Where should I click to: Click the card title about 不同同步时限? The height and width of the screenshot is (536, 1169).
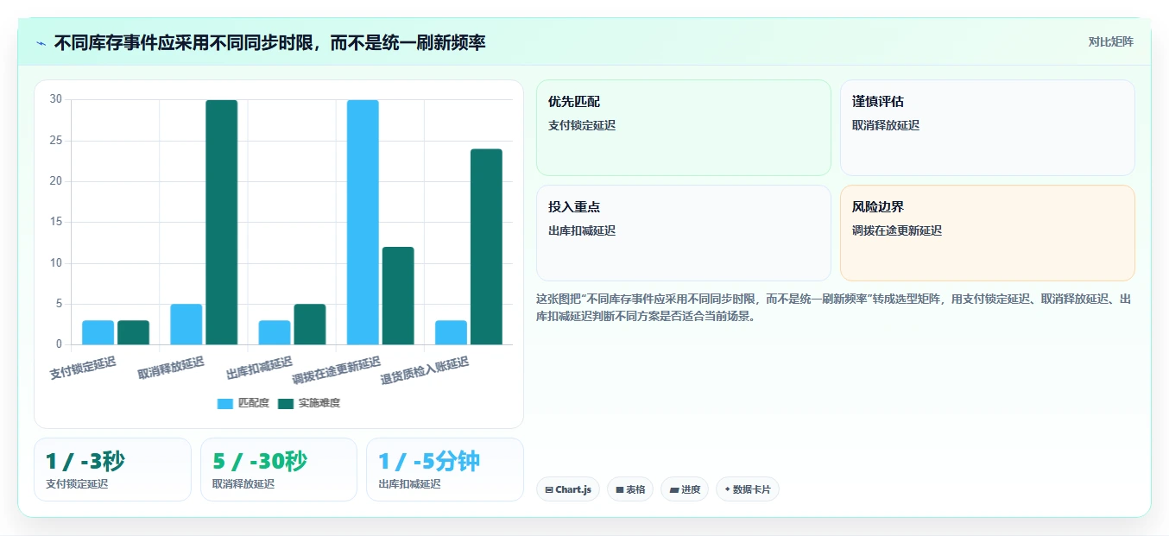pyautogui.click(x=269, y=42)
